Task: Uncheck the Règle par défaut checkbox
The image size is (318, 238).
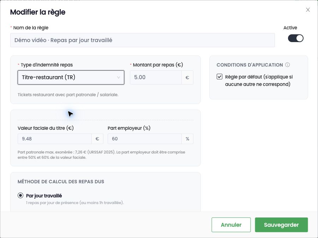Action: tap(220, 77)
